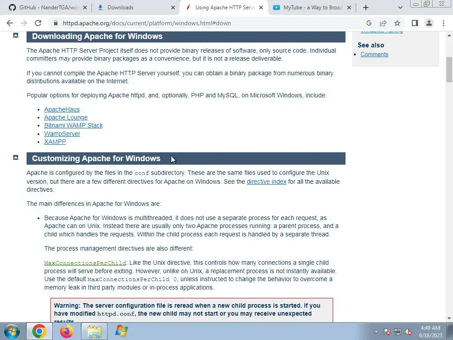This screenshot has height=340, width=453.
Task: Expand the tab search dropdown
Action: click(400, 8)
